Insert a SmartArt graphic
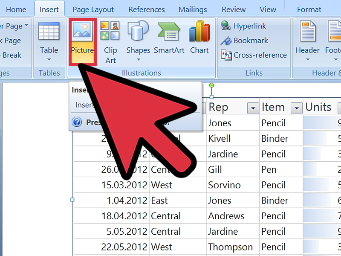The height and width of the screenshot is (256, 341). tap(169, 37)
